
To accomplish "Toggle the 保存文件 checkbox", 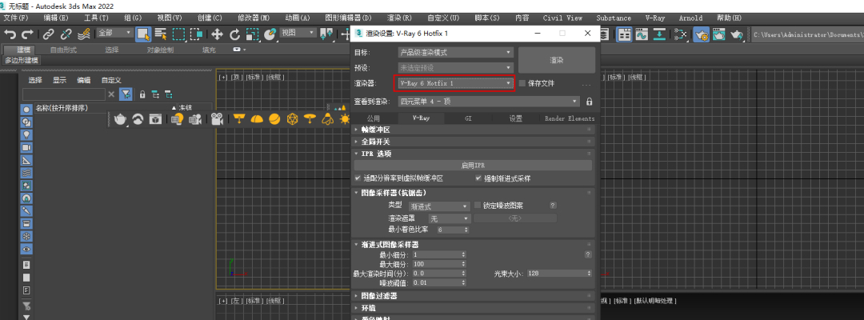I will coord(522,83).
